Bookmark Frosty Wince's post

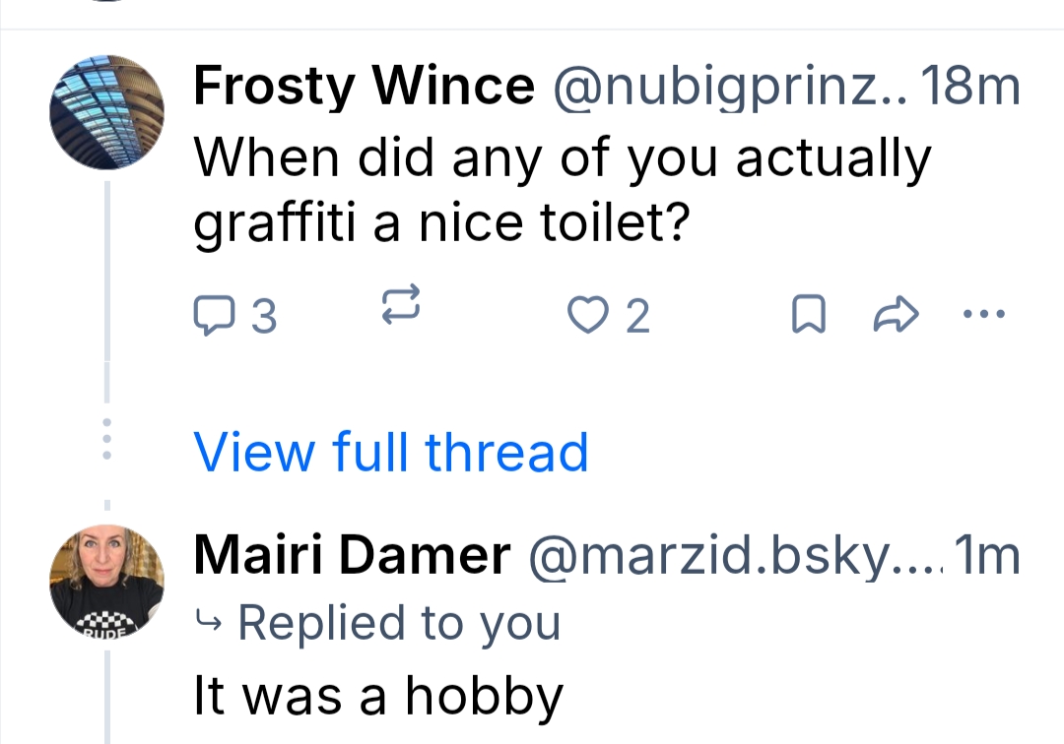809,316
